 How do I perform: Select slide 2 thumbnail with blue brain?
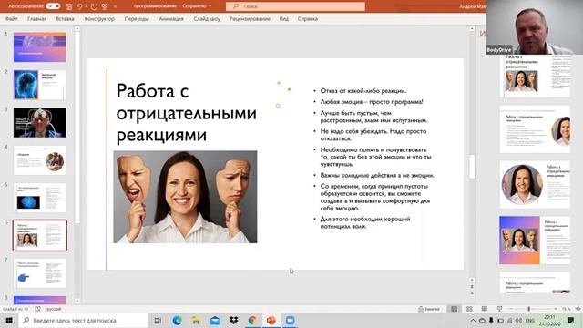pyautogui.click(x=40, y=85)
